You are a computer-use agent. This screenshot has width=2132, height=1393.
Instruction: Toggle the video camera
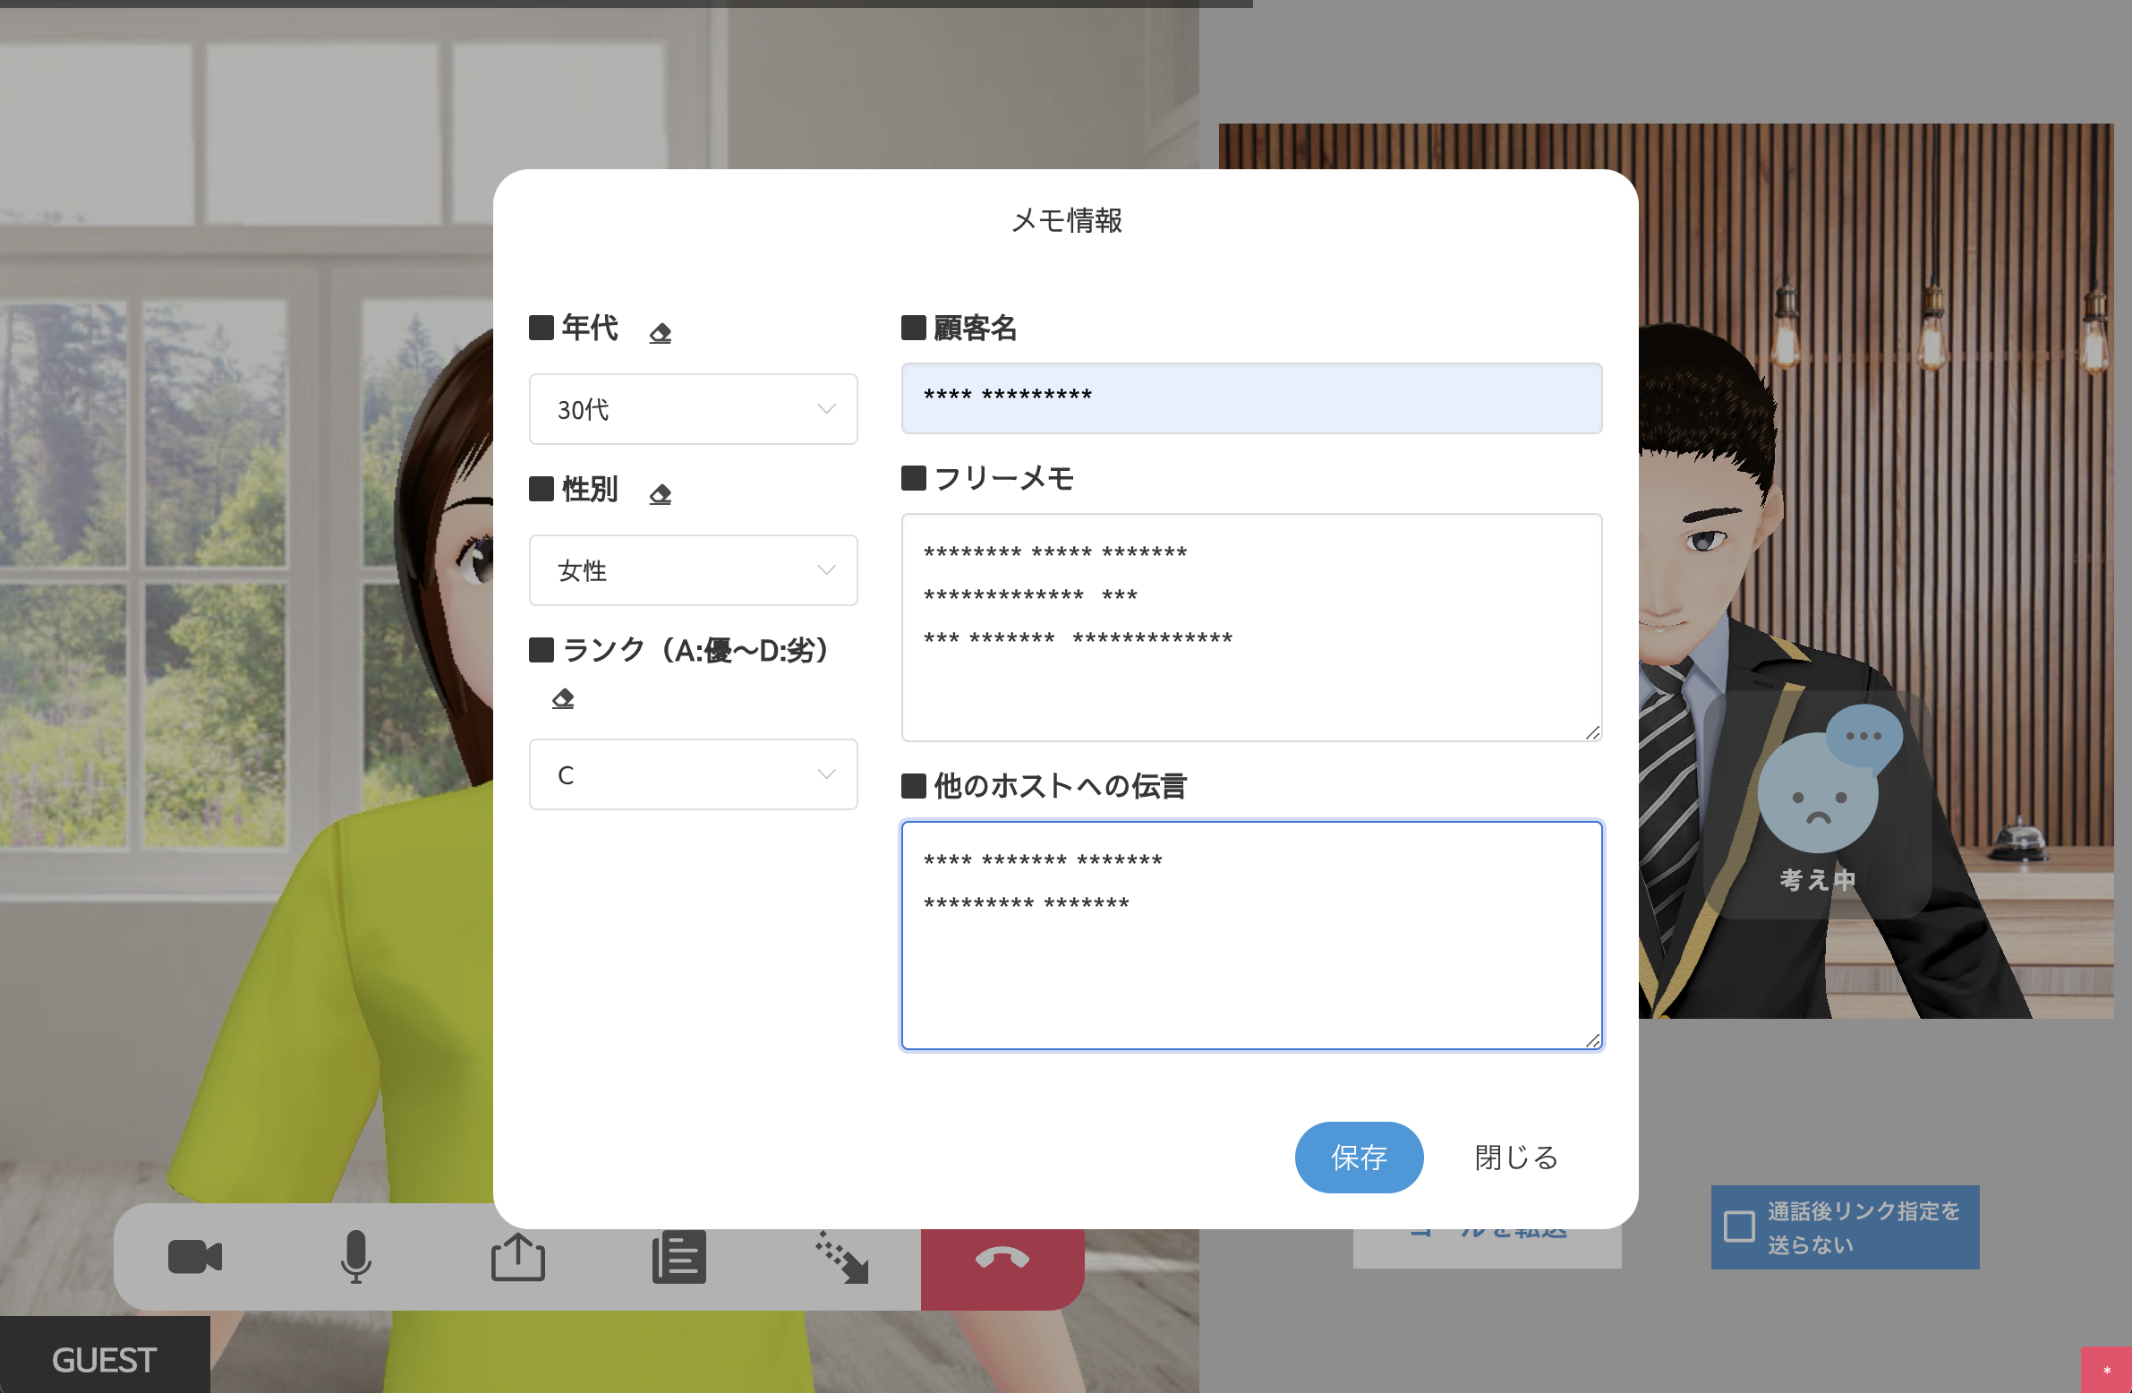194,1257
